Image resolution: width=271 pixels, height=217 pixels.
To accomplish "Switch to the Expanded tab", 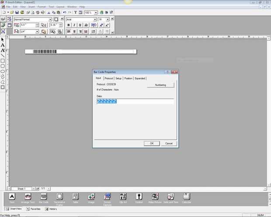I will coord(140,78).
